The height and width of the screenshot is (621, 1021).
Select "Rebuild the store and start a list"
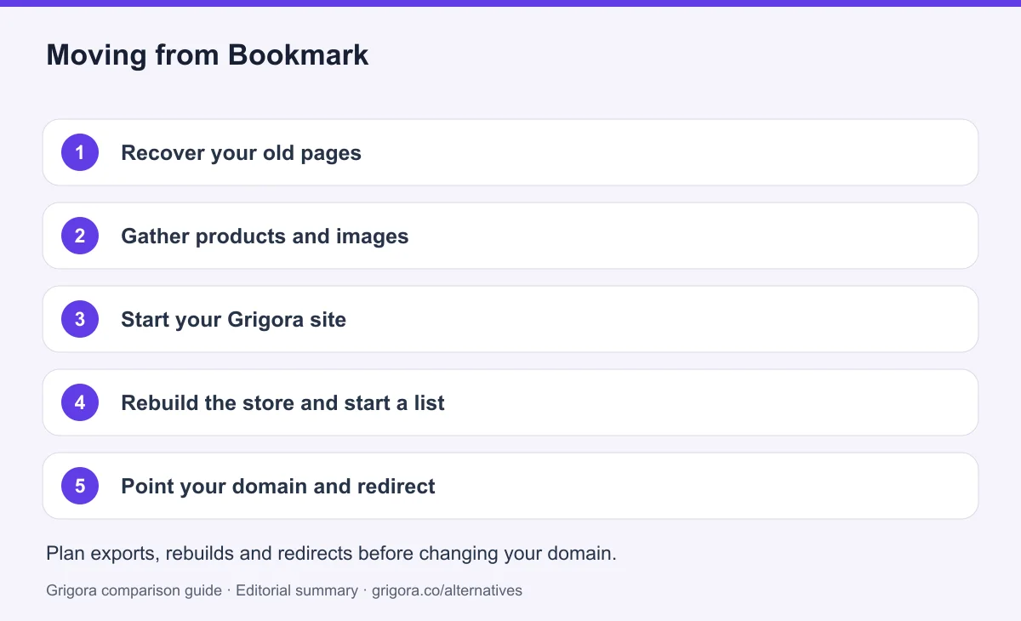coord(510,402)
